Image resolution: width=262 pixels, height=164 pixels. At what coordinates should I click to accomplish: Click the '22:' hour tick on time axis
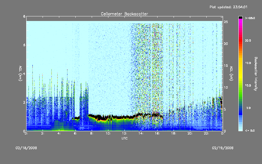207,133
